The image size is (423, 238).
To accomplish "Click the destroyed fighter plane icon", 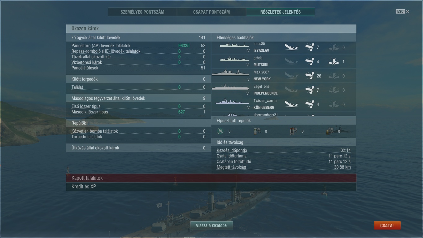I will click(x=220, y=131).
